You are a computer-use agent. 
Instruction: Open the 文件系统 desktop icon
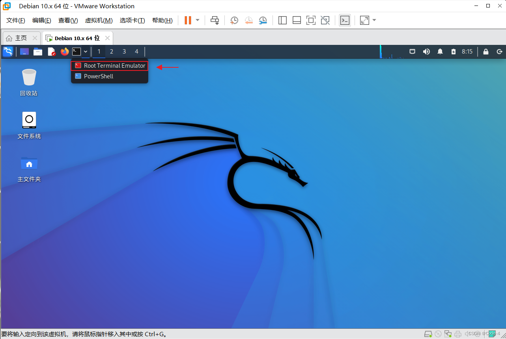(x=29, y=126)
